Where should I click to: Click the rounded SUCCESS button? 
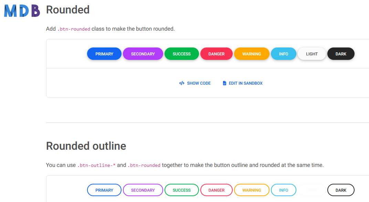point(181,54)
